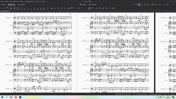This screenshot has width=176, height=99.
Task: Switch to the Публикация tab
Action: pyautogui.click(x=21, y=4)
